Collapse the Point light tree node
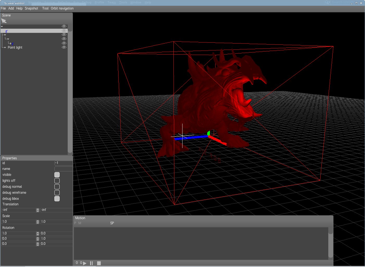Viewport: 365px width, 267px height. (5, 48)
